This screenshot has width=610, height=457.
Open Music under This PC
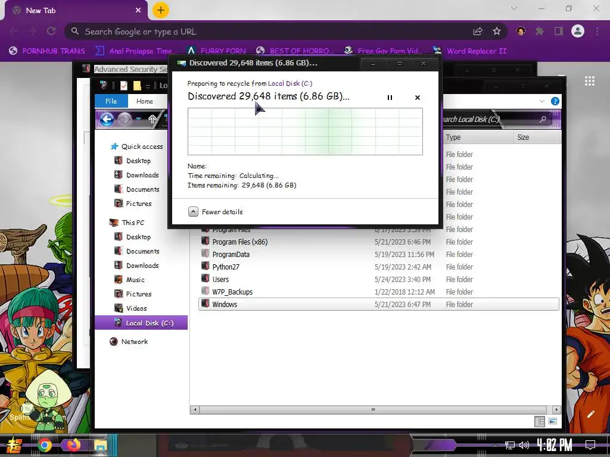click(129, 280)
